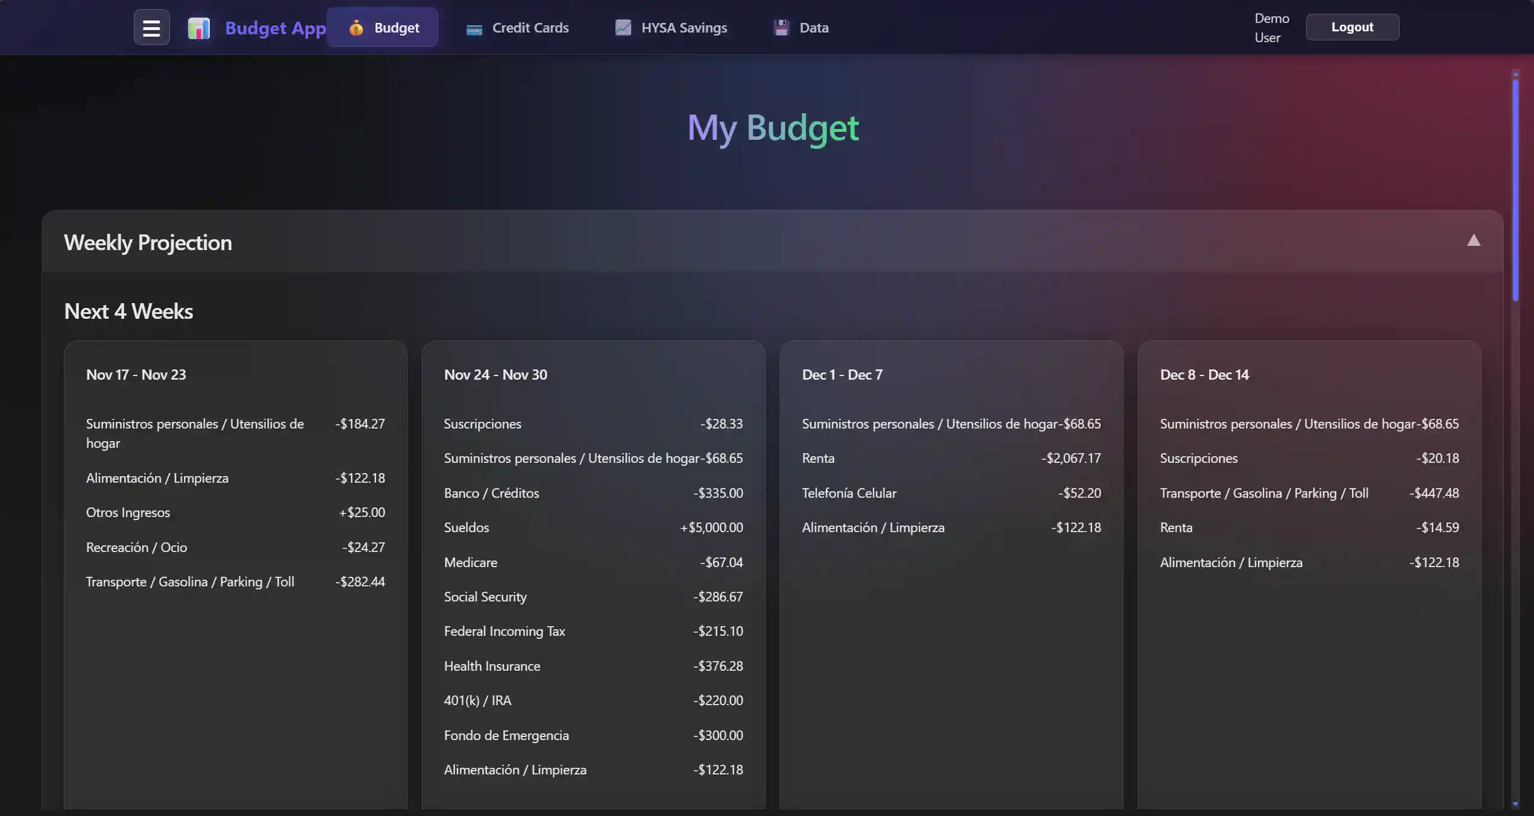
Task: Open the Data tab
Action: (x=814, y=27)
